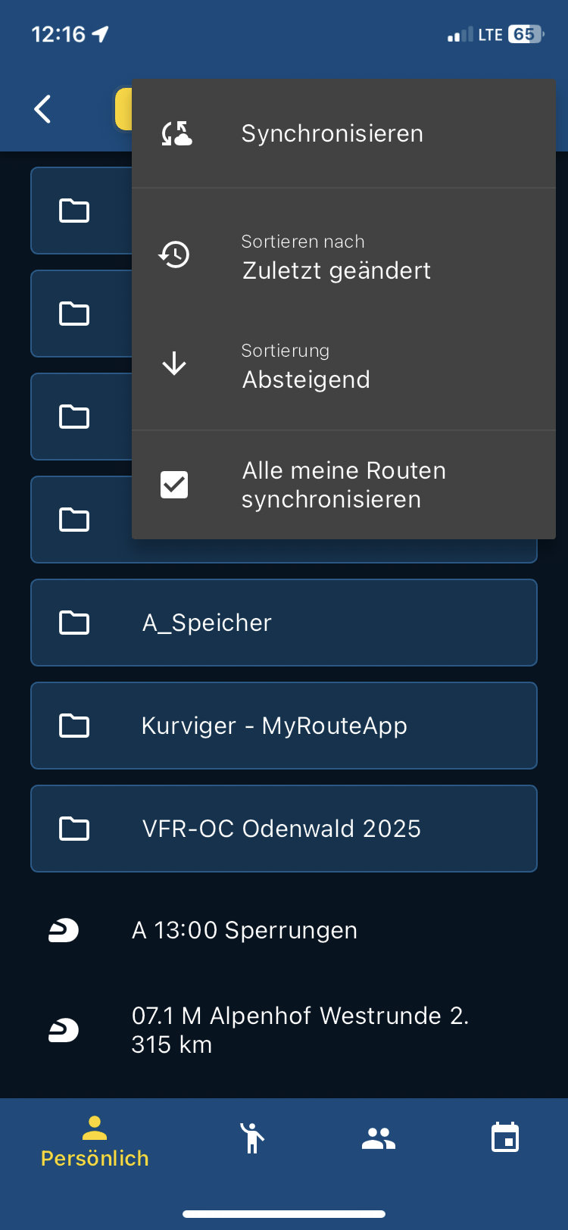Tap the yellow button behind the menu

click(x=123, y=109)
